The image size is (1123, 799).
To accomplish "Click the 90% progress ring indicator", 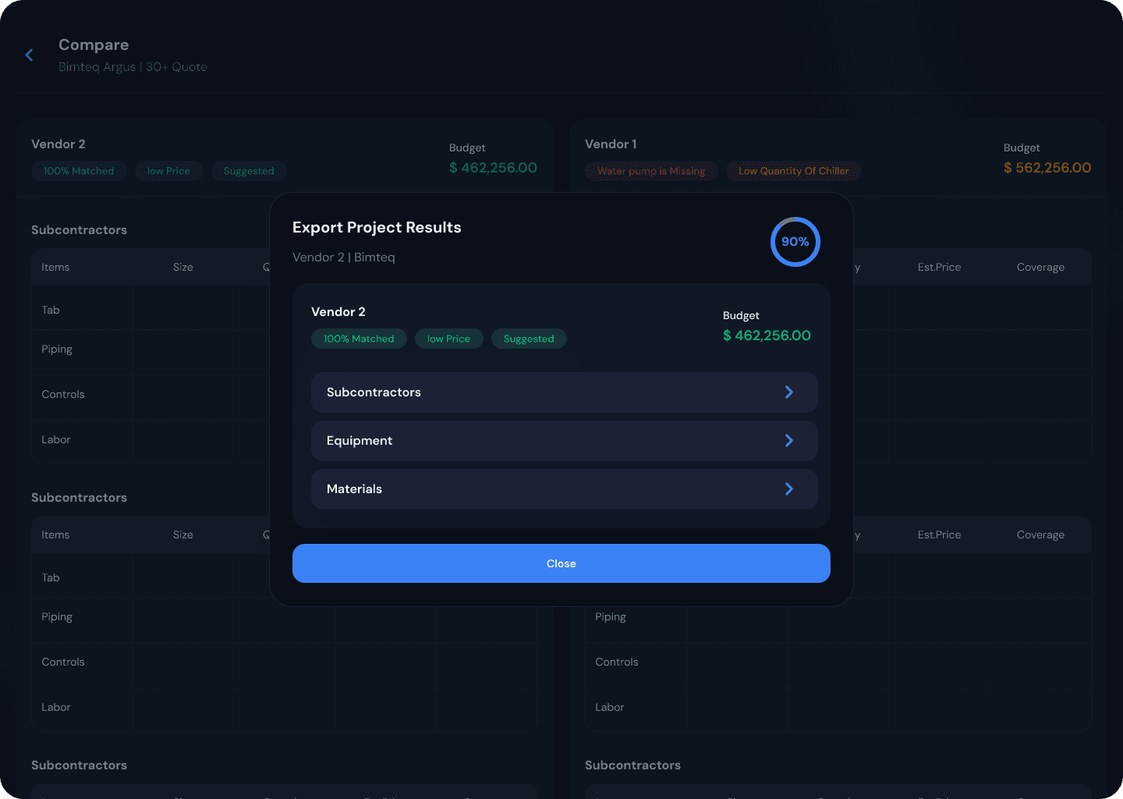I will [x=795, y=242].
